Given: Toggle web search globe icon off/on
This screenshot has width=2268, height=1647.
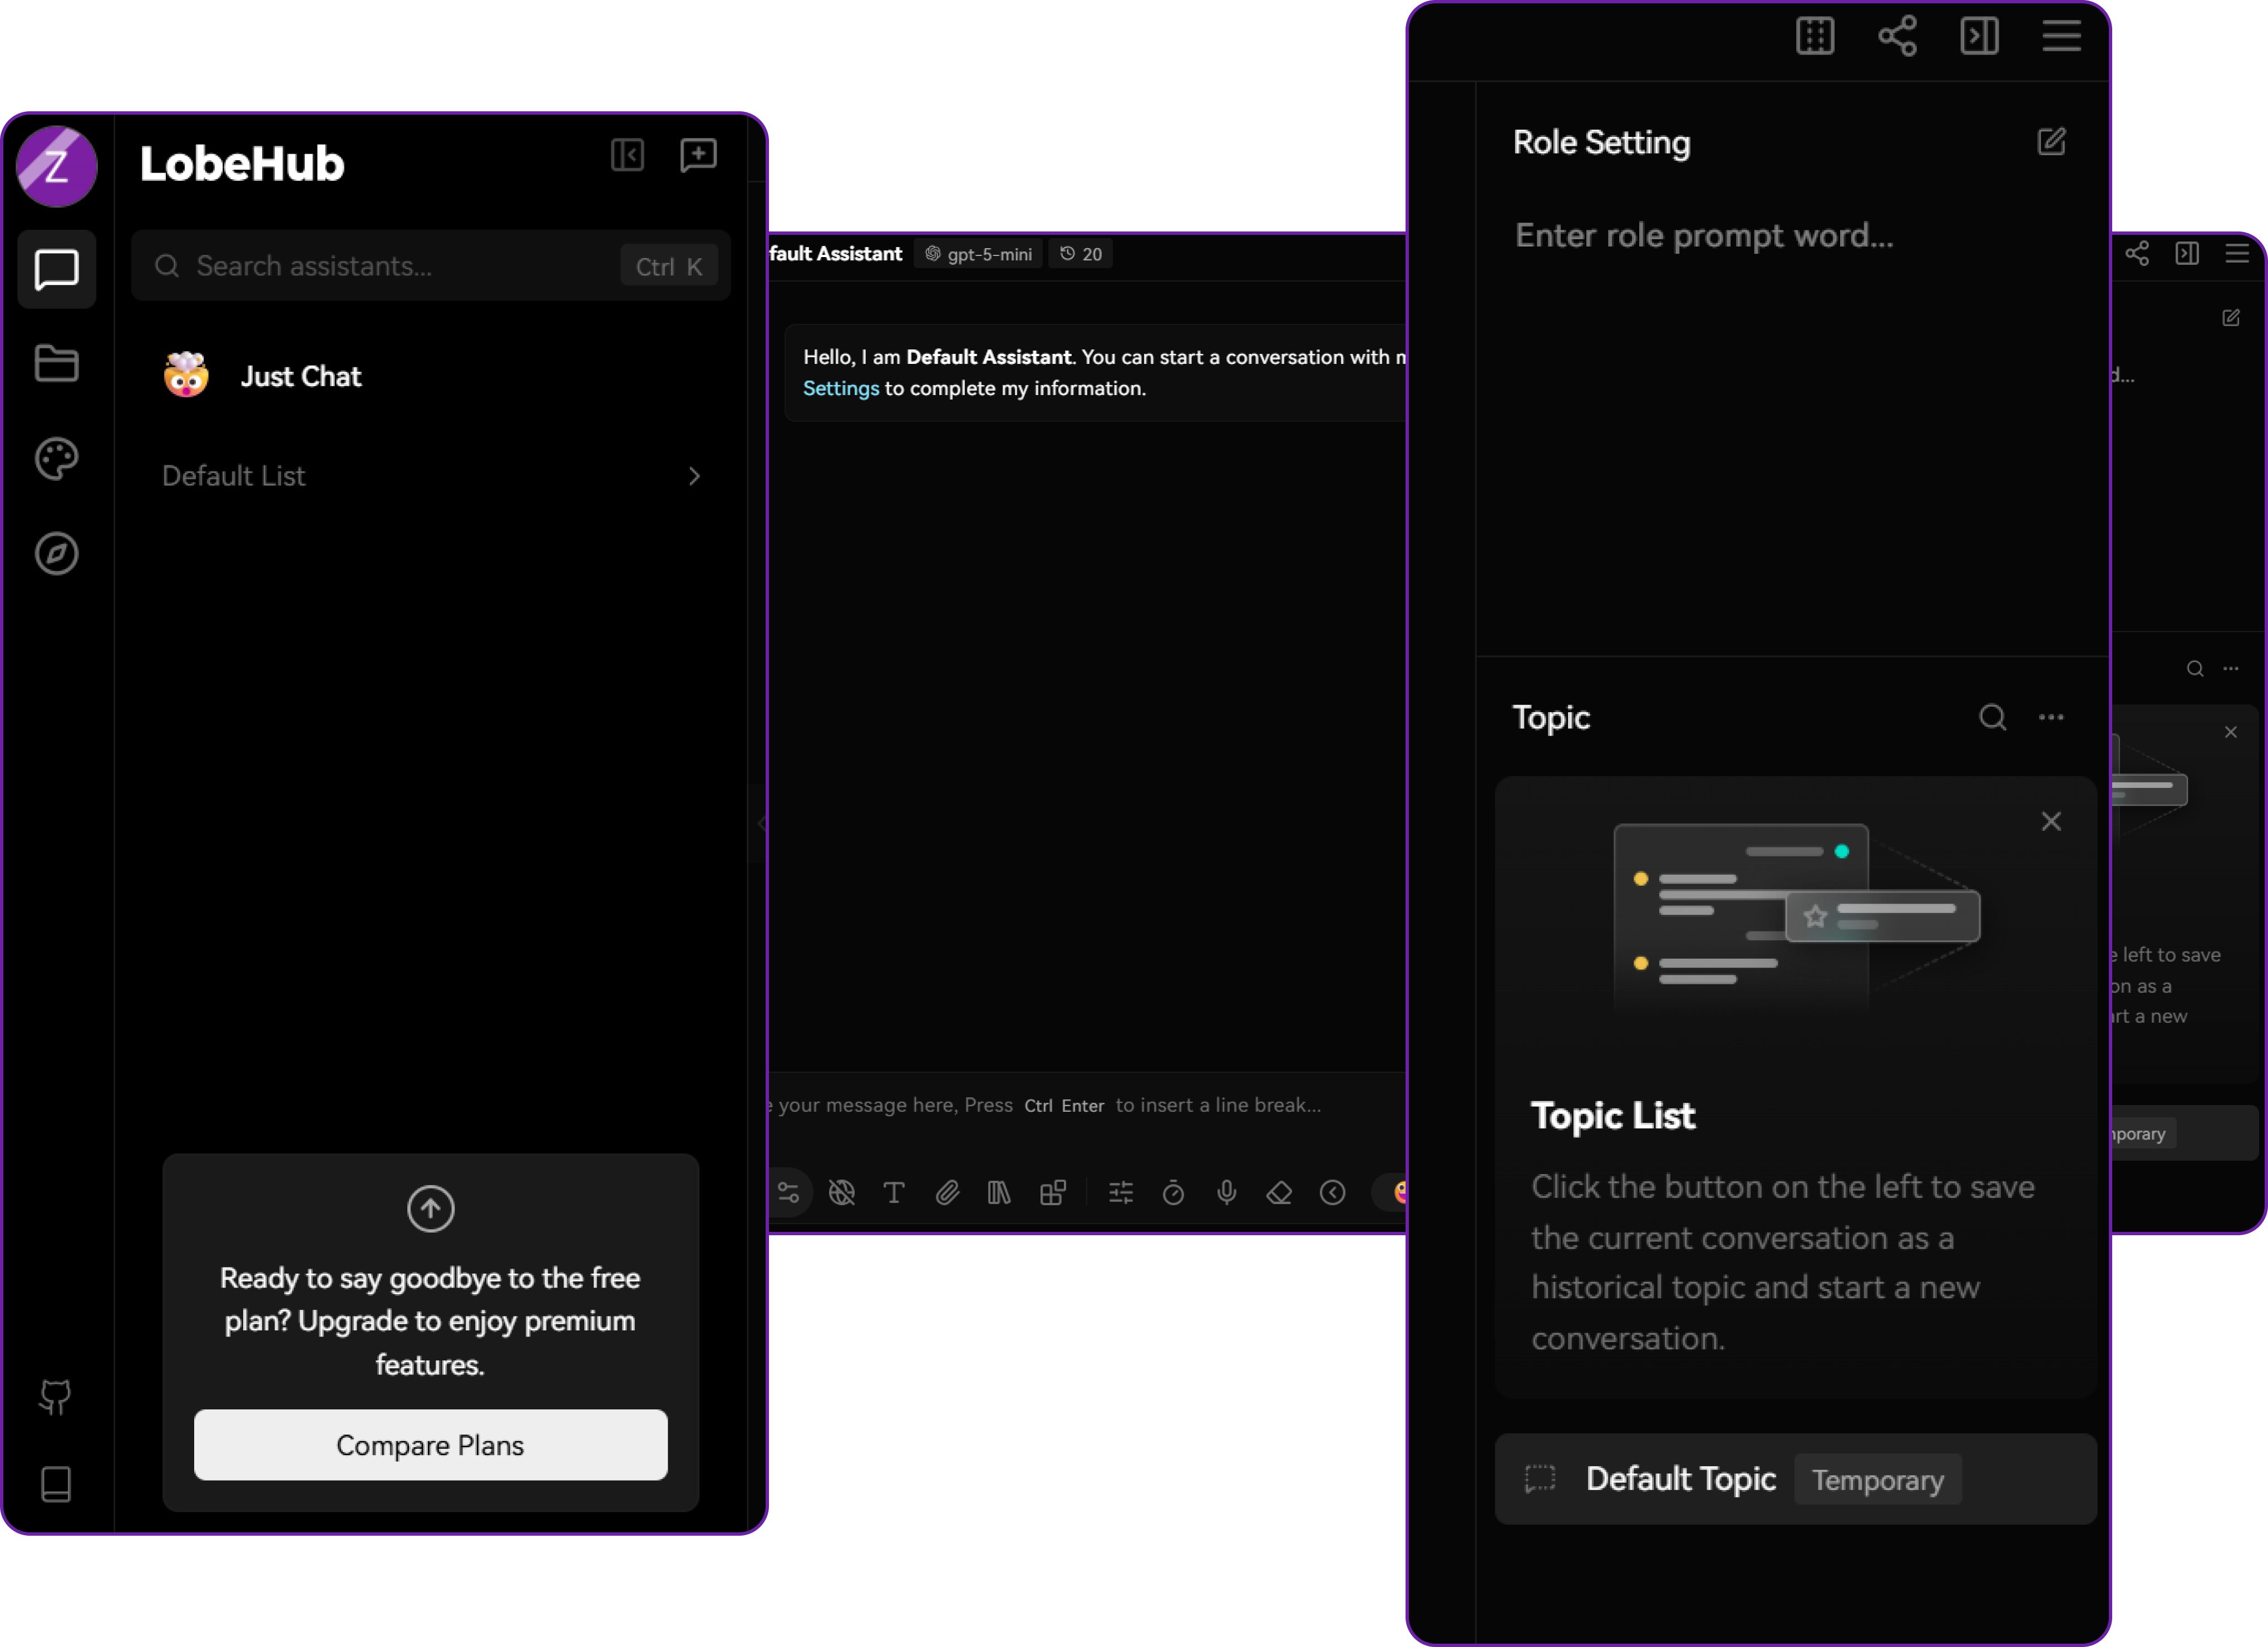Looking at the screenshot, I should point(841,1192).
